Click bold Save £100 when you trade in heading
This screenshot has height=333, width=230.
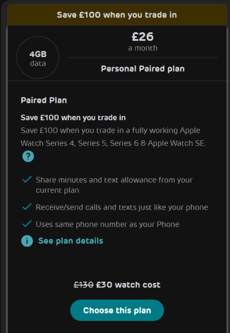73,118
